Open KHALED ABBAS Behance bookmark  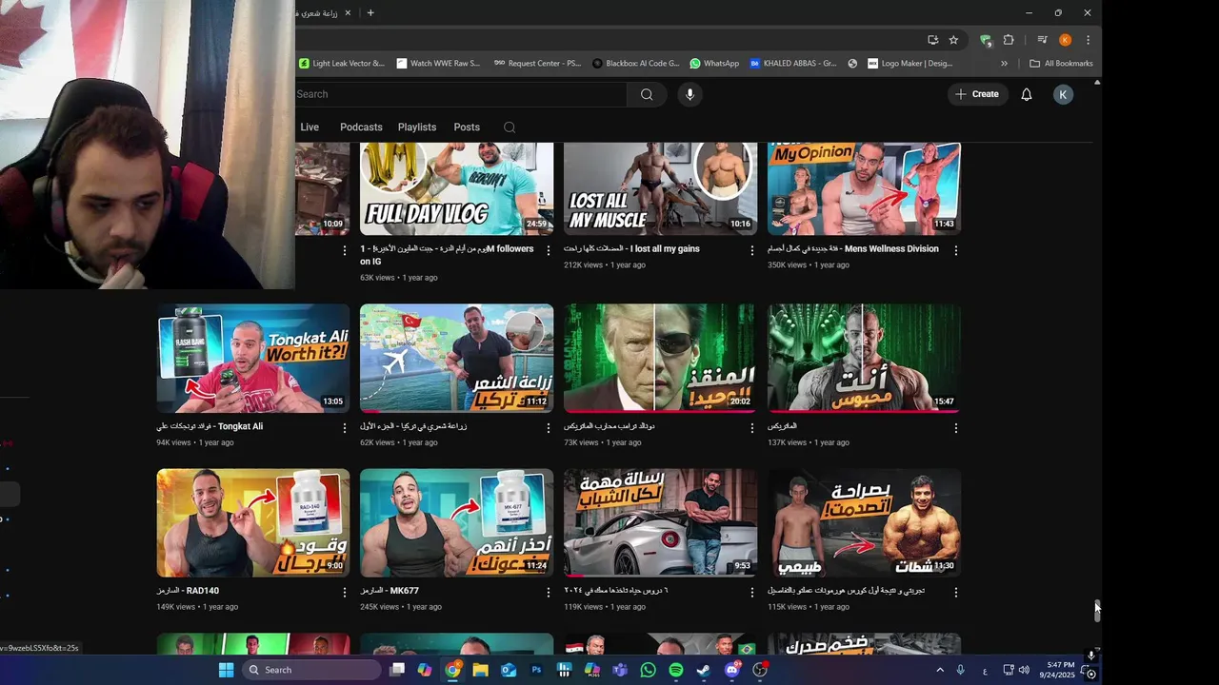[793, 64]
